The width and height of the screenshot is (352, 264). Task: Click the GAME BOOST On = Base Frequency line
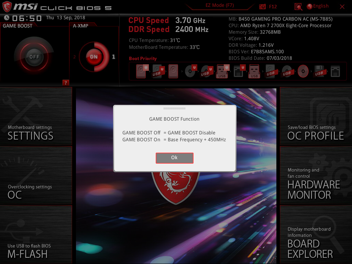point(174,140)
